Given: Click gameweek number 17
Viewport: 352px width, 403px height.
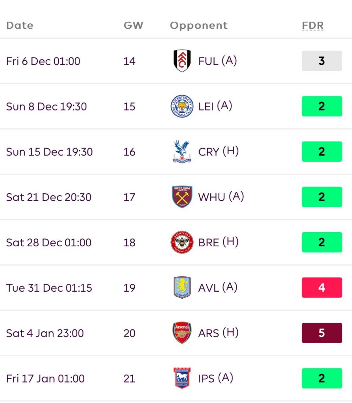Looking at the screenshot, I should pos(129,197).
